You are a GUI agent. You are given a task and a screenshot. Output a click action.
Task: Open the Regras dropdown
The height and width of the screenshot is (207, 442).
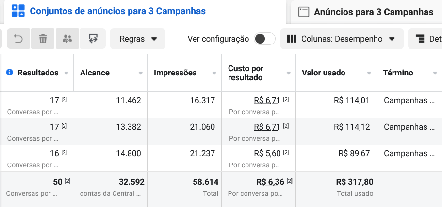pos(138,39)
